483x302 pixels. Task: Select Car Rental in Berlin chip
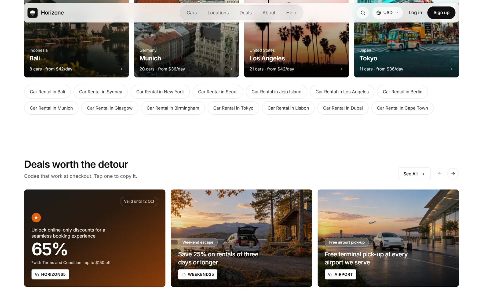click(402, 92)
